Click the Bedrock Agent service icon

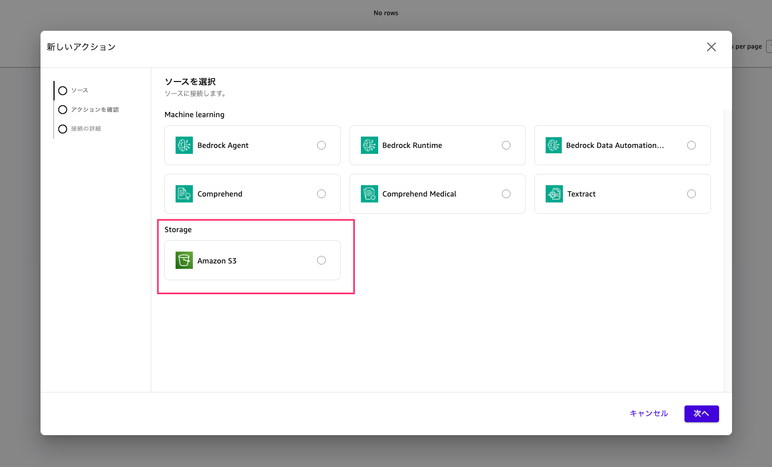click(x=184, y=145)
